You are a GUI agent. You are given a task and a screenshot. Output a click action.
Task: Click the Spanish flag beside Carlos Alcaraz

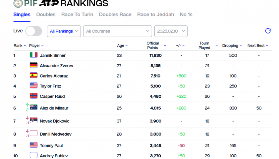click(x=33, y=76)
